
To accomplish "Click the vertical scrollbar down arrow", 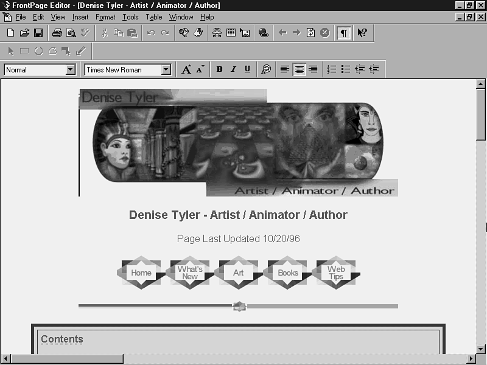I will [x=480, y=347].
